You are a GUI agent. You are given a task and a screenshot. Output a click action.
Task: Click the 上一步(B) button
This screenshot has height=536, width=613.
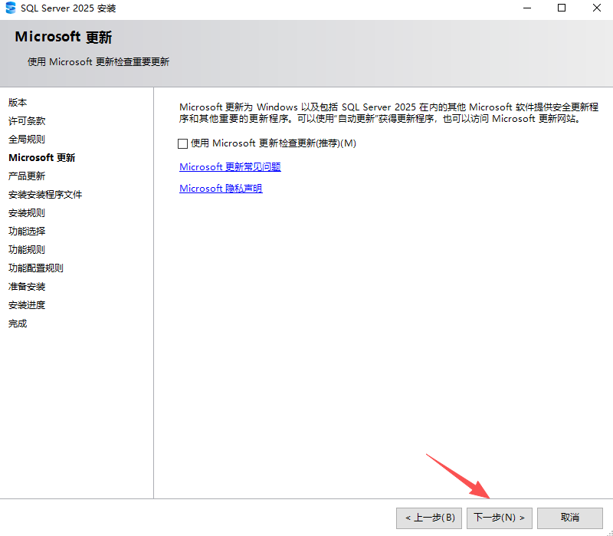(x=428, y=518)
